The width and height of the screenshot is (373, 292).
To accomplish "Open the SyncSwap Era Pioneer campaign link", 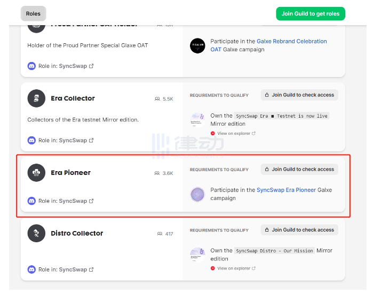I will 286,190.
